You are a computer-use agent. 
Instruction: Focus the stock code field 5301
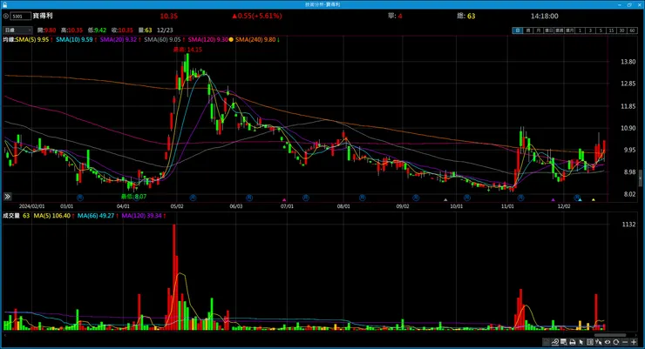21,16
